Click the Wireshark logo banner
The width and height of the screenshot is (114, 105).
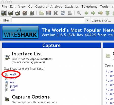[21, 32]
